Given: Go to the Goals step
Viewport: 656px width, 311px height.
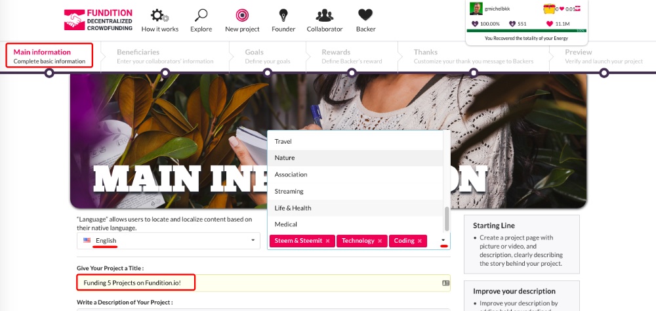Looking at the screenshot, I should [x=268, y=56].
